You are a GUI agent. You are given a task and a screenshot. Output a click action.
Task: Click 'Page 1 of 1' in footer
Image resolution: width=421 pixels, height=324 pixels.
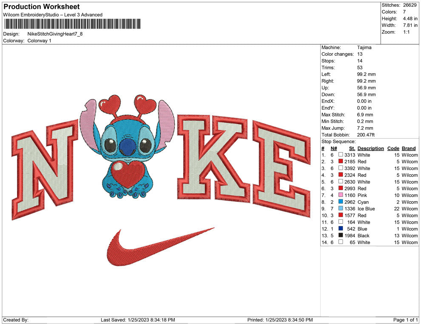coord(405,320)
